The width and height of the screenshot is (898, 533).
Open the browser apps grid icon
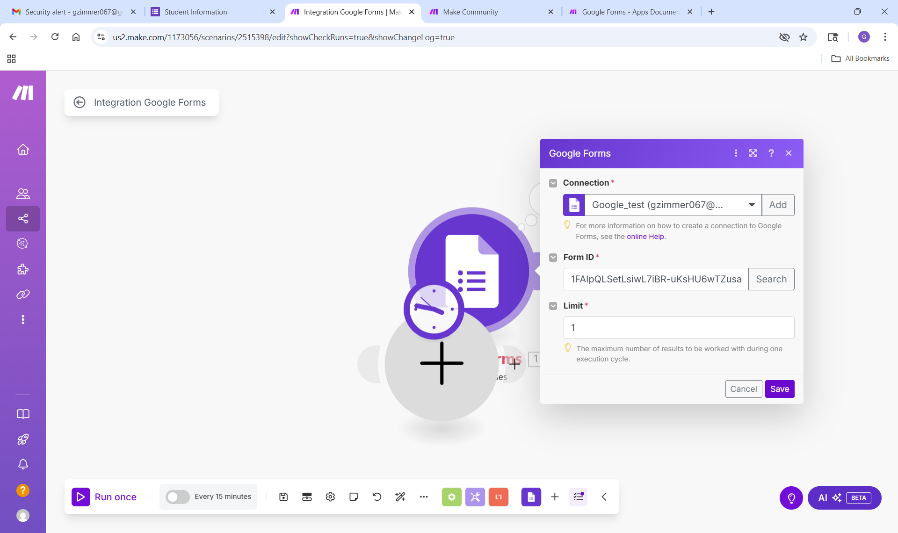point(12,58)
